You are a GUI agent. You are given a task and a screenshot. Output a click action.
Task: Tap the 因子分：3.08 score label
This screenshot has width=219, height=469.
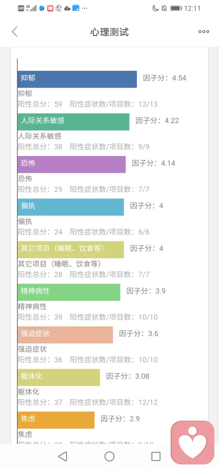point(128,376)
